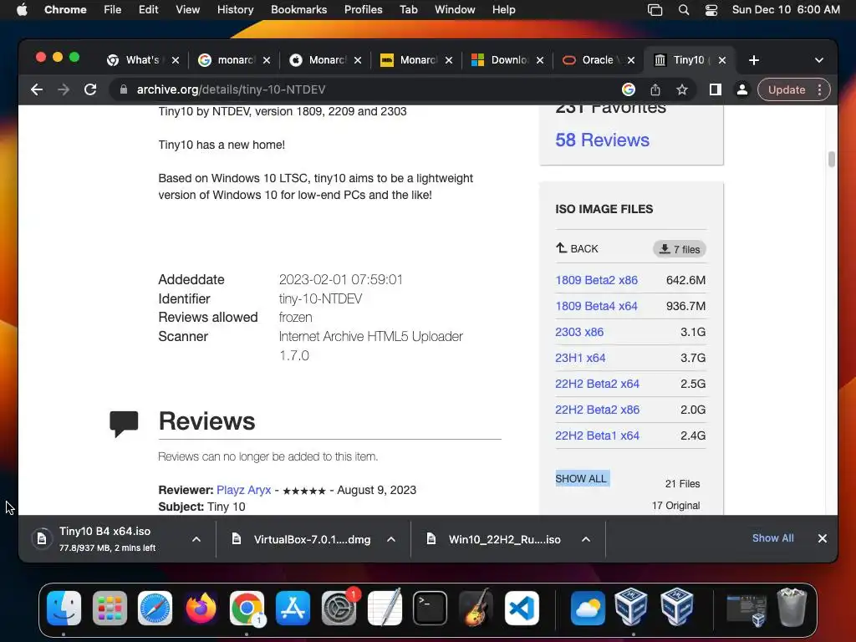Open Firefox from the Dock
This screenshot has width=856, height=642.
pos(201,609)
